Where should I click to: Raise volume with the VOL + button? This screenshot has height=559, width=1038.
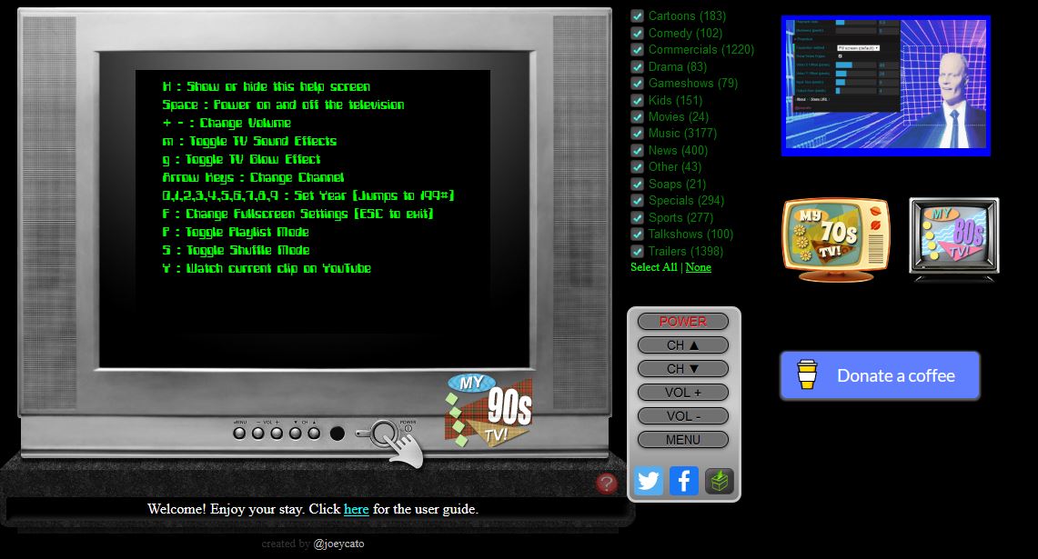(x=683, y=393)
